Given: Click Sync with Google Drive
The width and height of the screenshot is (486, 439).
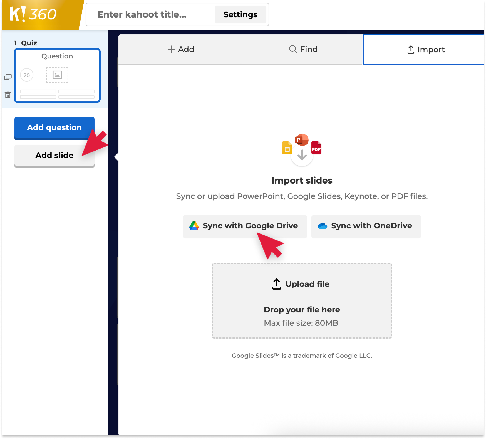Looking at the screenshot, I should pos(245,226).
